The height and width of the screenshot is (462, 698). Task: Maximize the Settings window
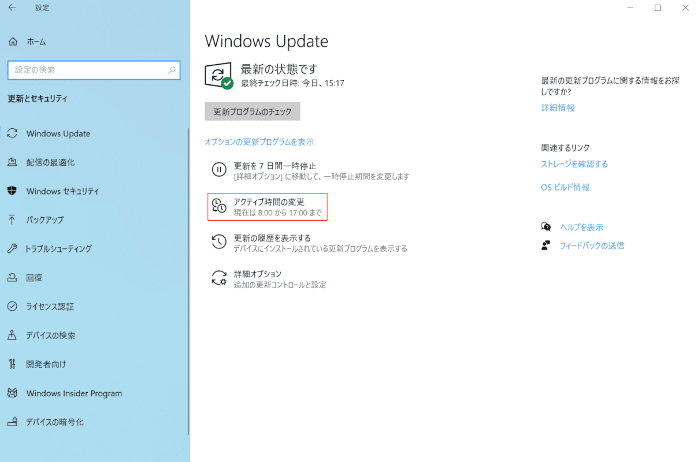pos(658,8)
